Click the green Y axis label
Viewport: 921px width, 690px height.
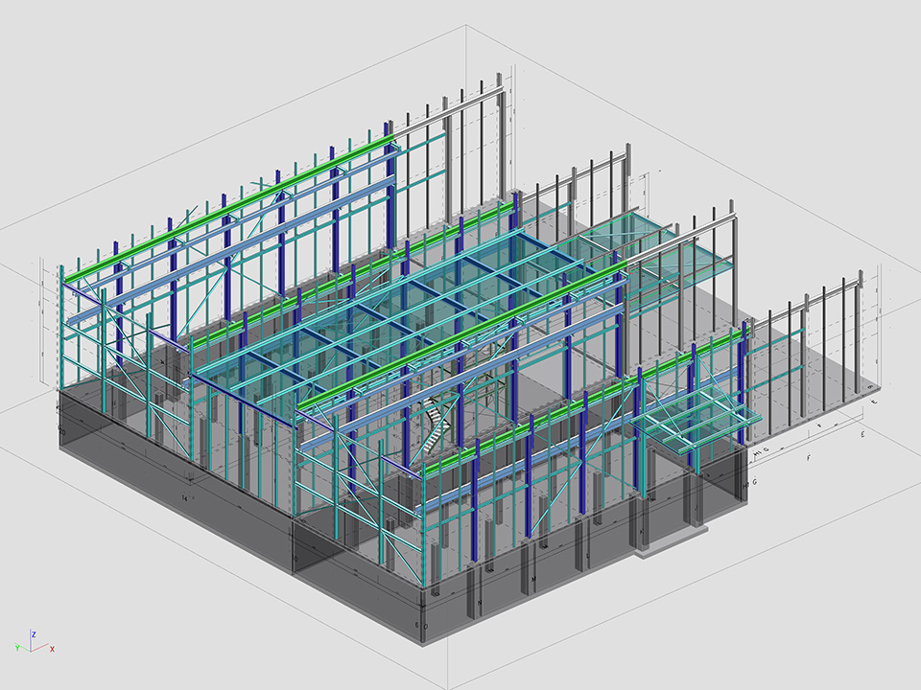(x=17, y=649)
